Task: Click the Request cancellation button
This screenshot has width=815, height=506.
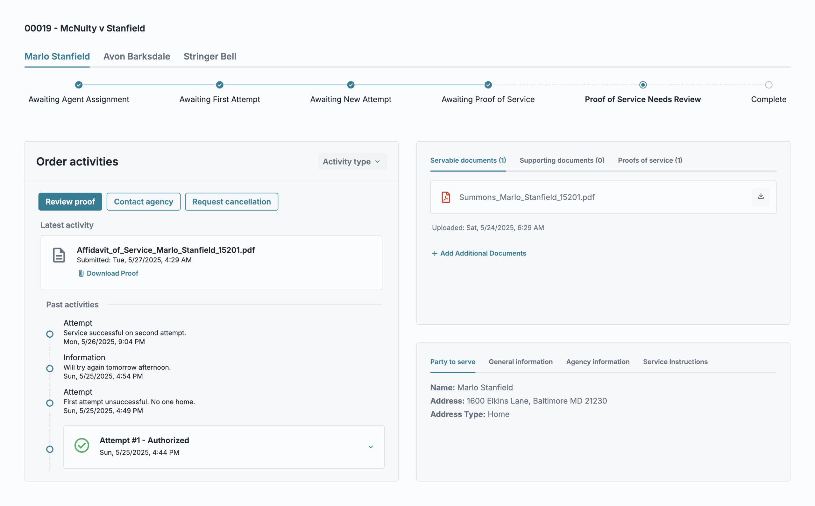Action: 231,202
